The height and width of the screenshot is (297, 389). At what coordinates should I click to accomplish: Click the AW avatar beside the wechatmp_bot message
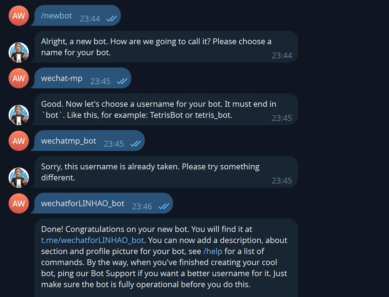(x=19, y=141)
